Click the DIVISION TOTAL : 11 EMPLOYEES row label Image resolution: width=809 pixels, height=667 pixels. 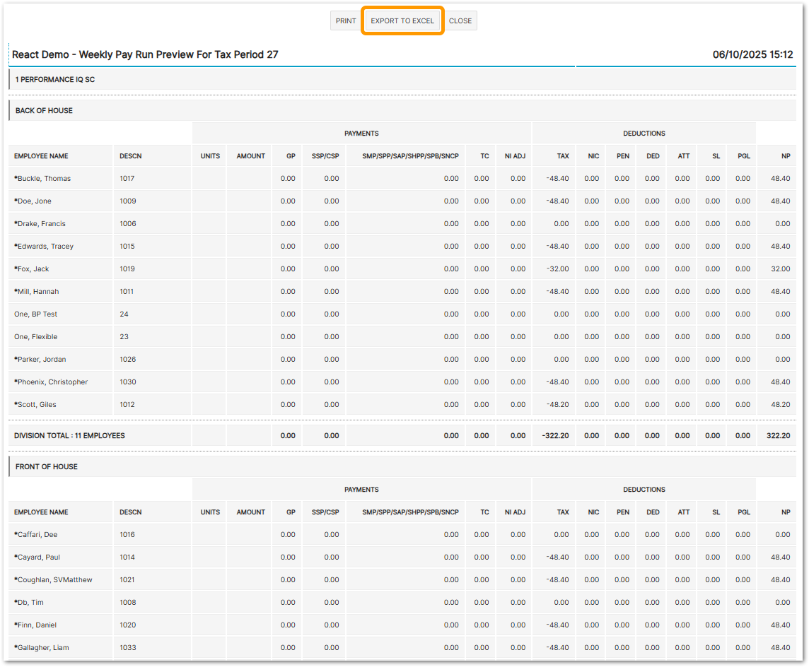(x=69, y=436)
